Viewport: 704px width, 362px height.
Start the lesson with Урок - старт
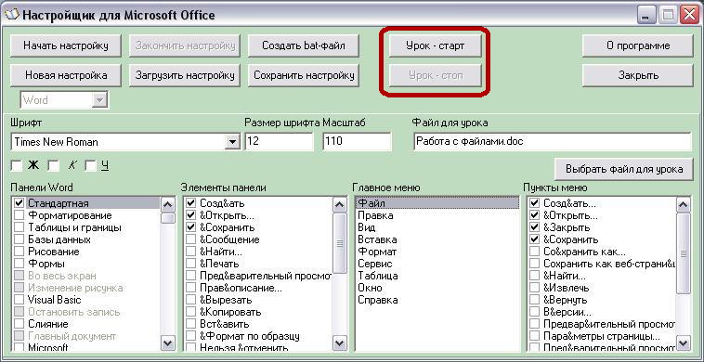pos(435,45)
